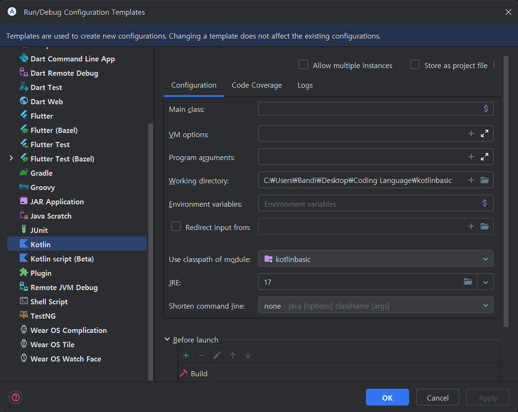Click the Wear OS Watch Face icon
The image size is (518, 412).
[24, 358]
